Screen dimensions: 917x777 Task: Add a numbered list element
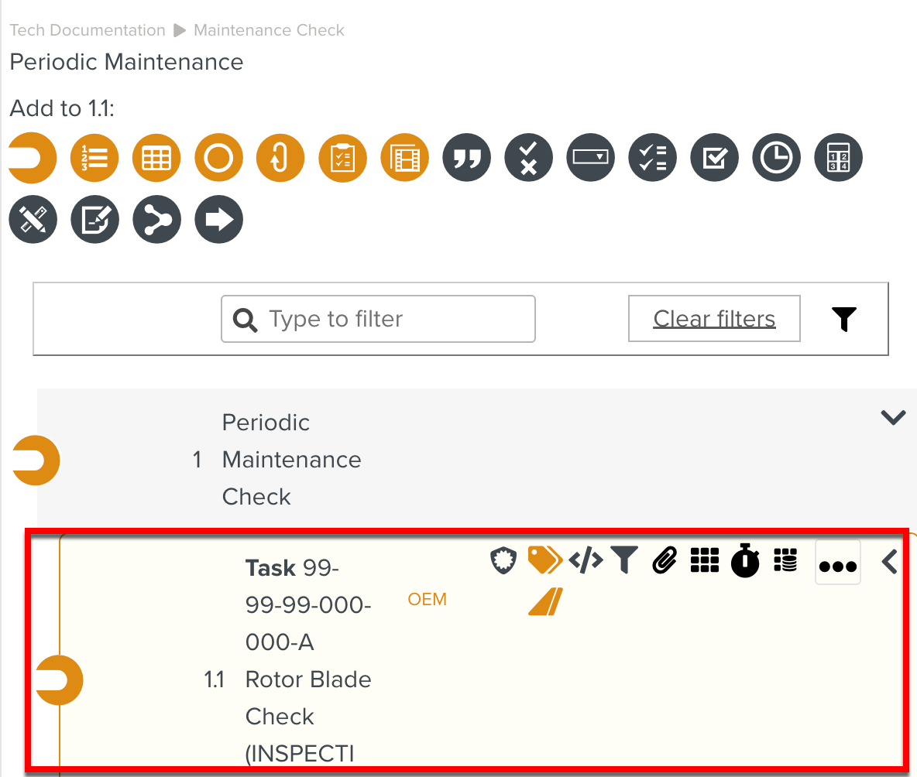94,159
